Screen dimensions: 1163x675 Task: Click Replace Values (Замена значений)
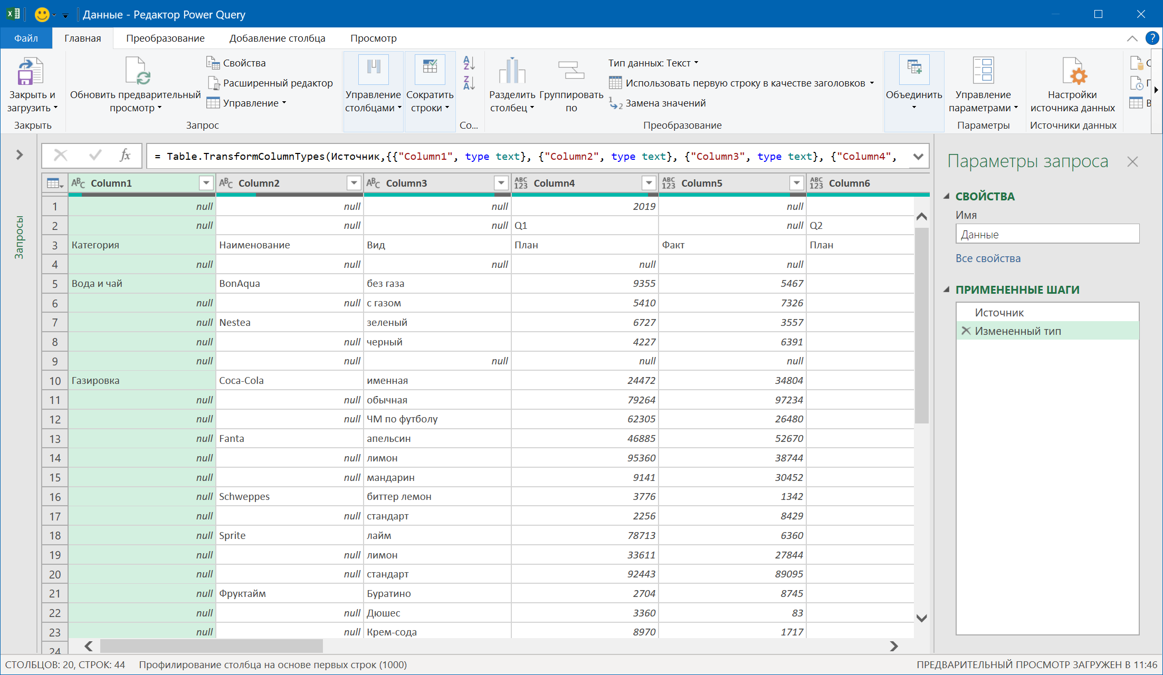(x=657, y=103)
